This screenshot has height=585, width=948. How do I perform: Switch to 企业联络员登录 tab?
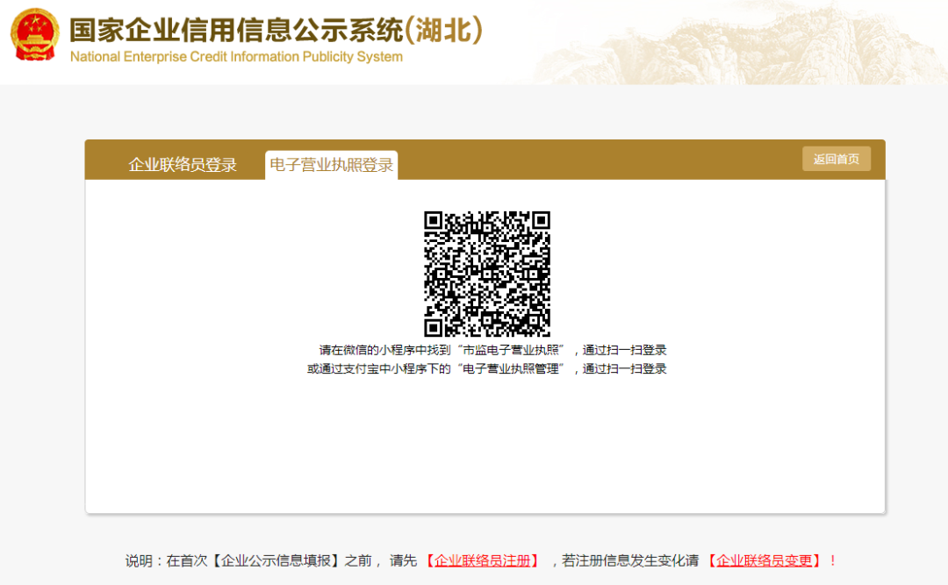[x=183, y=165]
